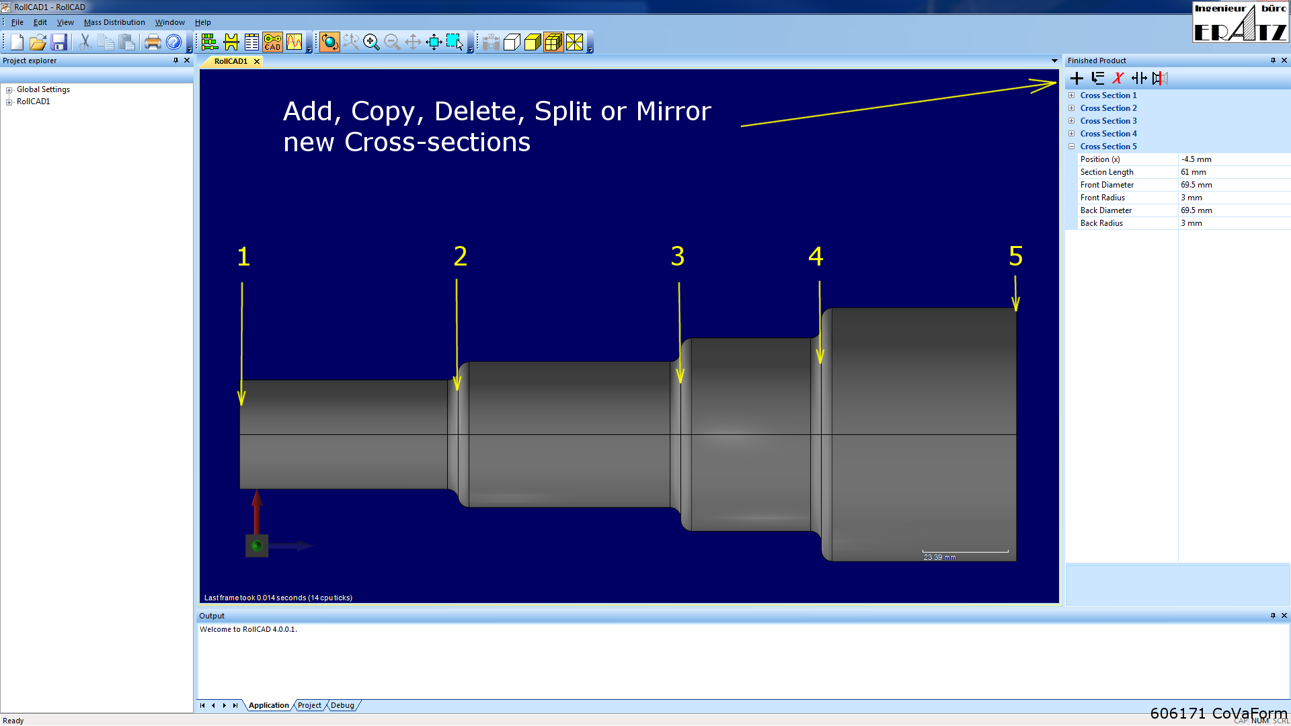Edit the Back Diameter value 69.5 mm
Viewport: 1291px width, 726px height.
1235,210
